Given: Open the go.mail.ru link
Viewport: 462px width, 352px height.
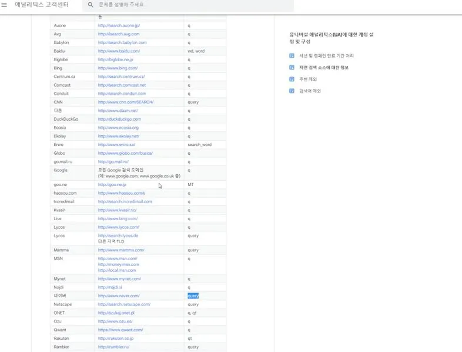Looking at the screenshot, I should [113, 162].
